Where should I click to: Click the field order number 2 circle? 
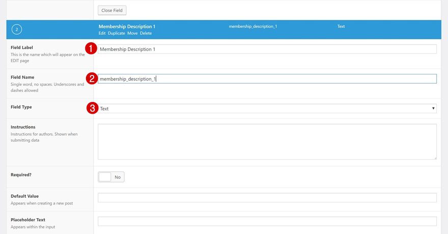17,30
